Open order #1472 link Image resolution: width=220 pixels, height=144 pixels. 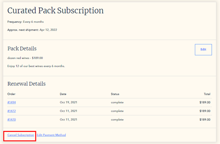point(11,111)
